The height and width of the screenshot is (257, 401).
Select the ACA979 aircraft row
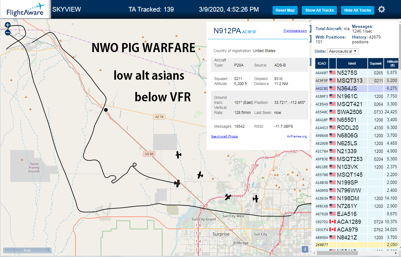pyautogui.click(x=357, y=229)
